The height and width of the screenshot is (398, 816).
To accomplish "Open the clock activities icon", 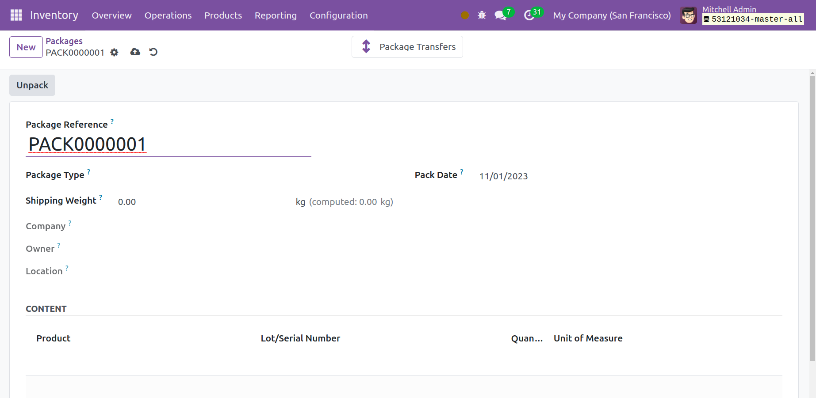I will tap(529, 15).
